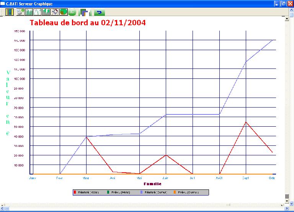294x212 pixels.
Task: Toggle the green 3D view button
Action: pos(72,12)
